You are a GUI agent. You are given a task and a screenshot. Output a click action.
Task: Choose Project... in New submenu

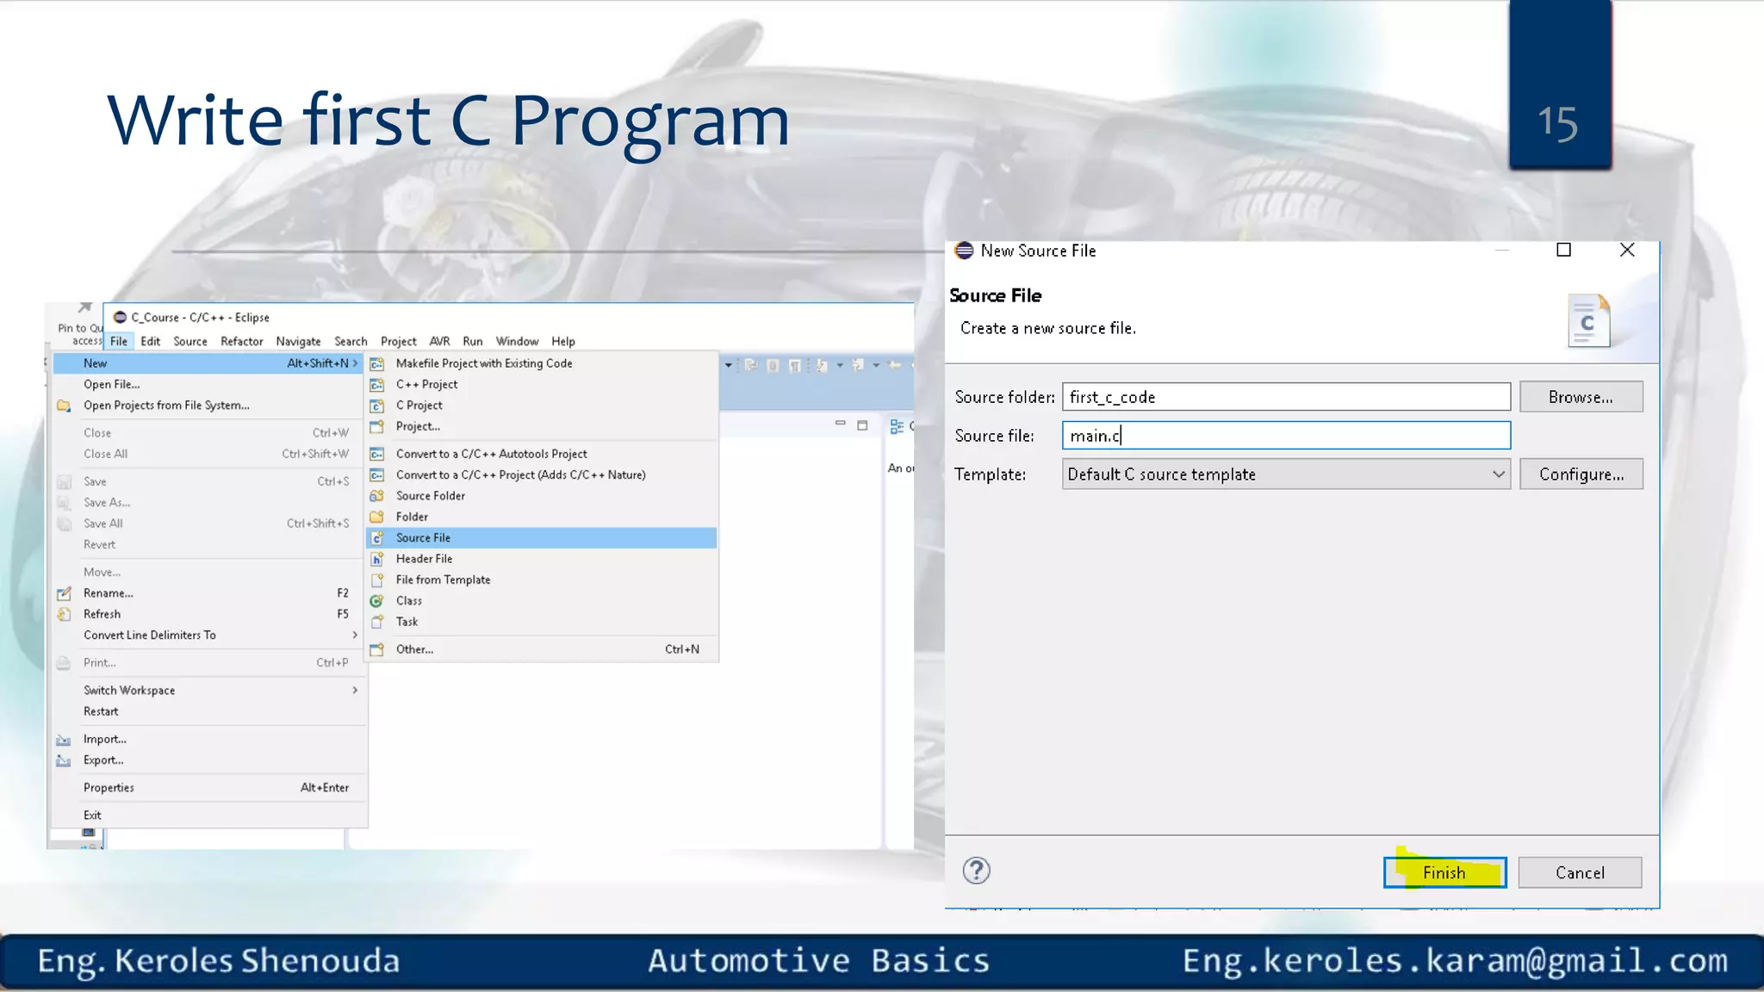tap(543, 426)
